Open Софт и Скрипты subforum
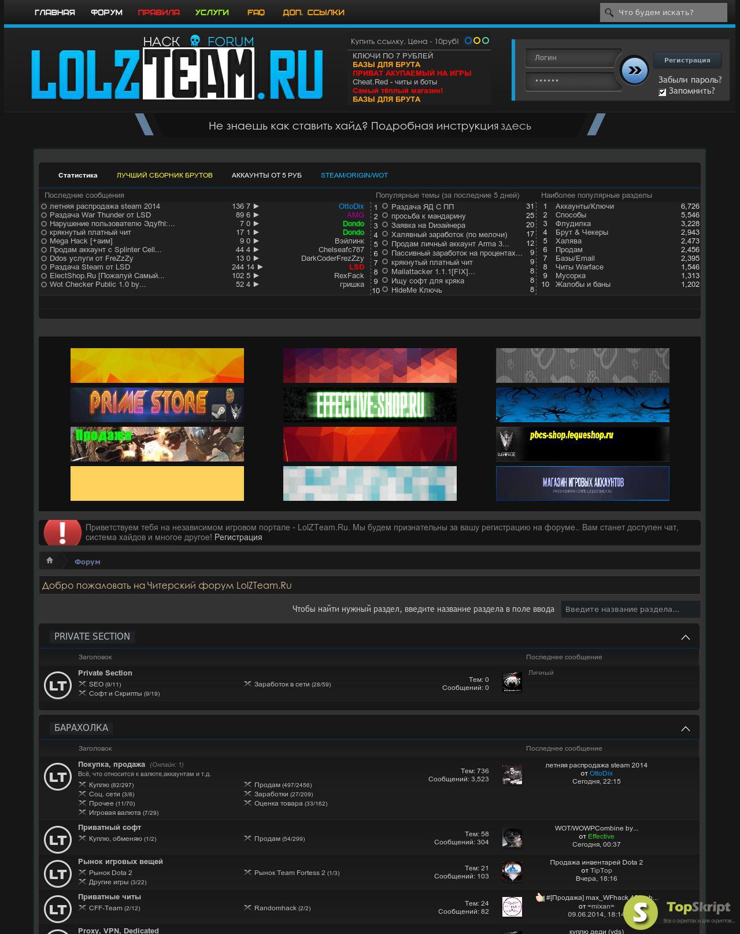This screenshot has height=934, width=740. coord(115,693)
